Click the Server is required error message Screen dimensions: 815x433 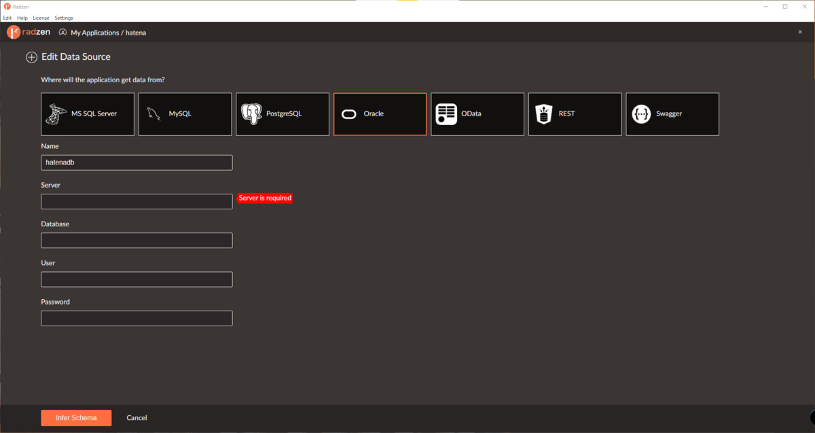tap(265, 198)
